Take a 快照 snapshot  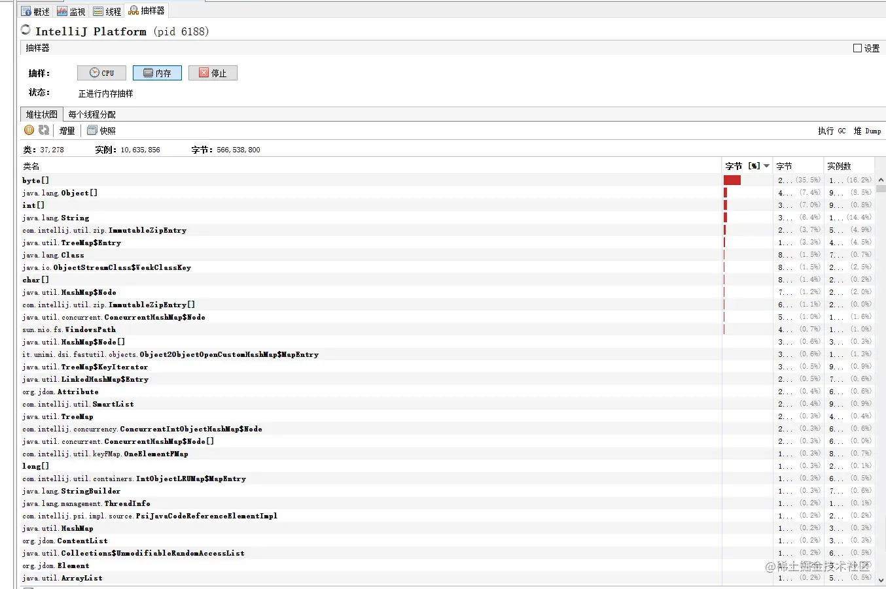(101, 131)
